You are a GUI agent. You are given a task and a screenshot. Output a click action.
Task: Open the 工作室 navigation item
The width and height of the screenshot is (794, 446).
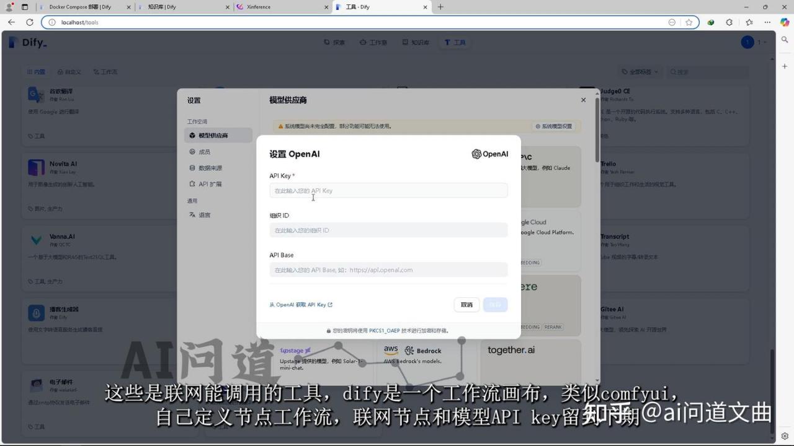373,42
